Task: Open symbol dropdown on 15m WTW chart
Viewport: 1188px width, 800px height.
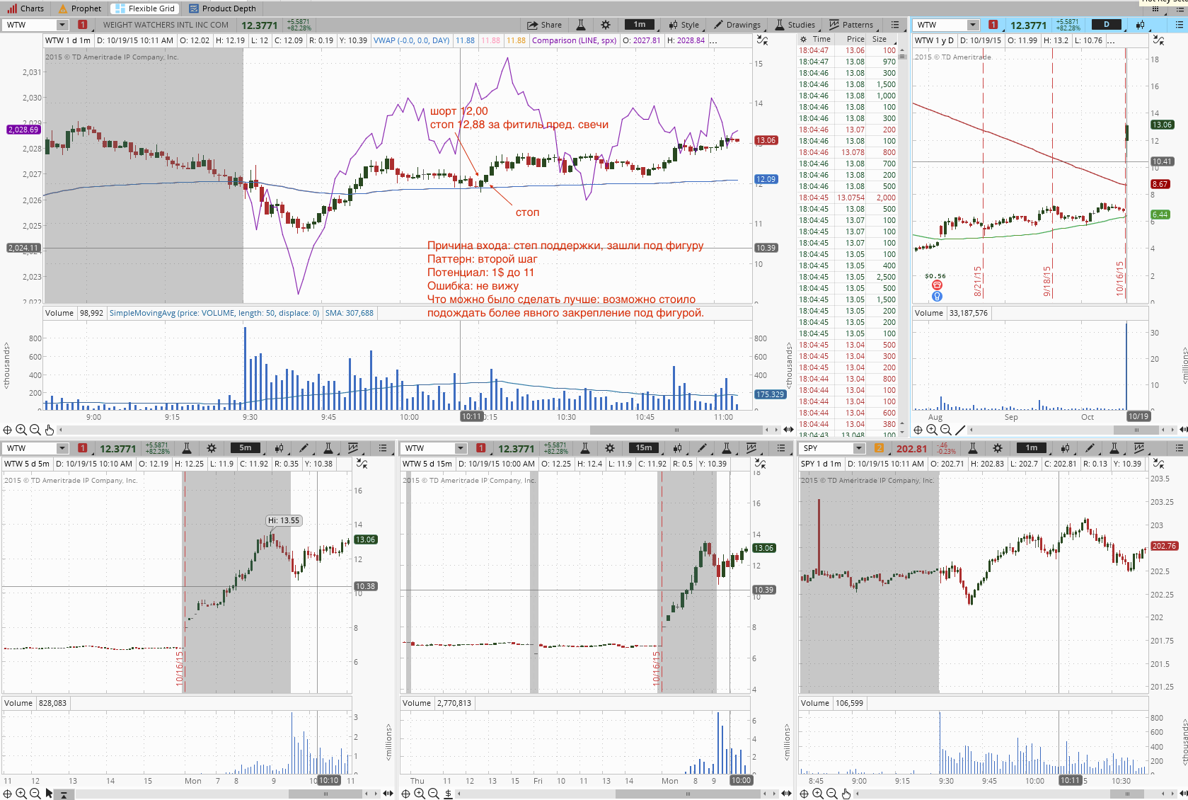Action: 461,448
